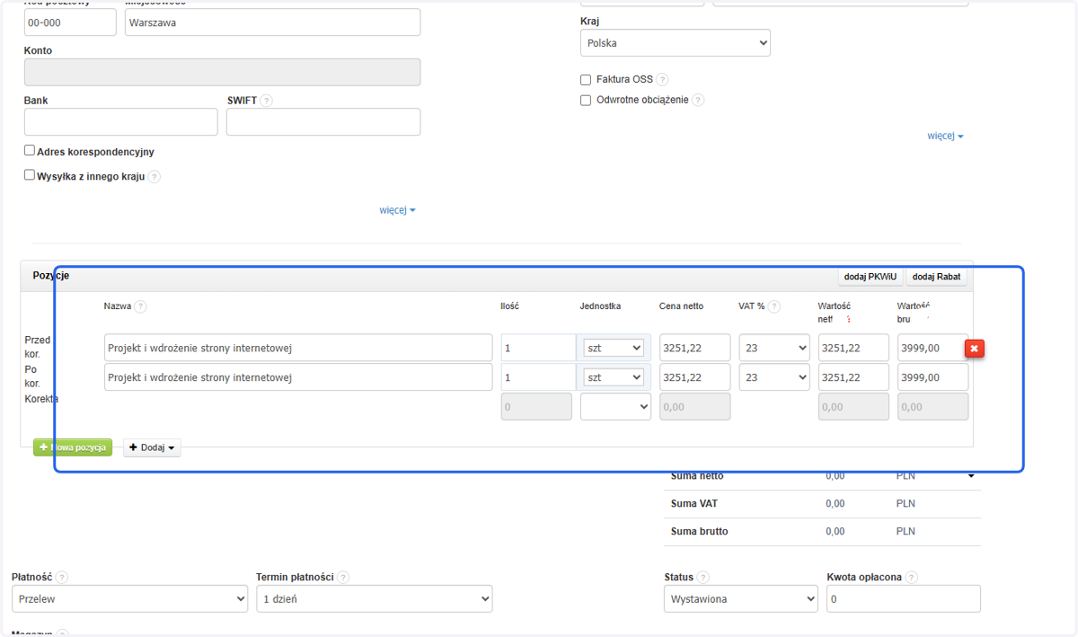This screenshot has height=637, width=1078.
Task: Open the Dodaj dropdown button
Action: click(152, 447)
